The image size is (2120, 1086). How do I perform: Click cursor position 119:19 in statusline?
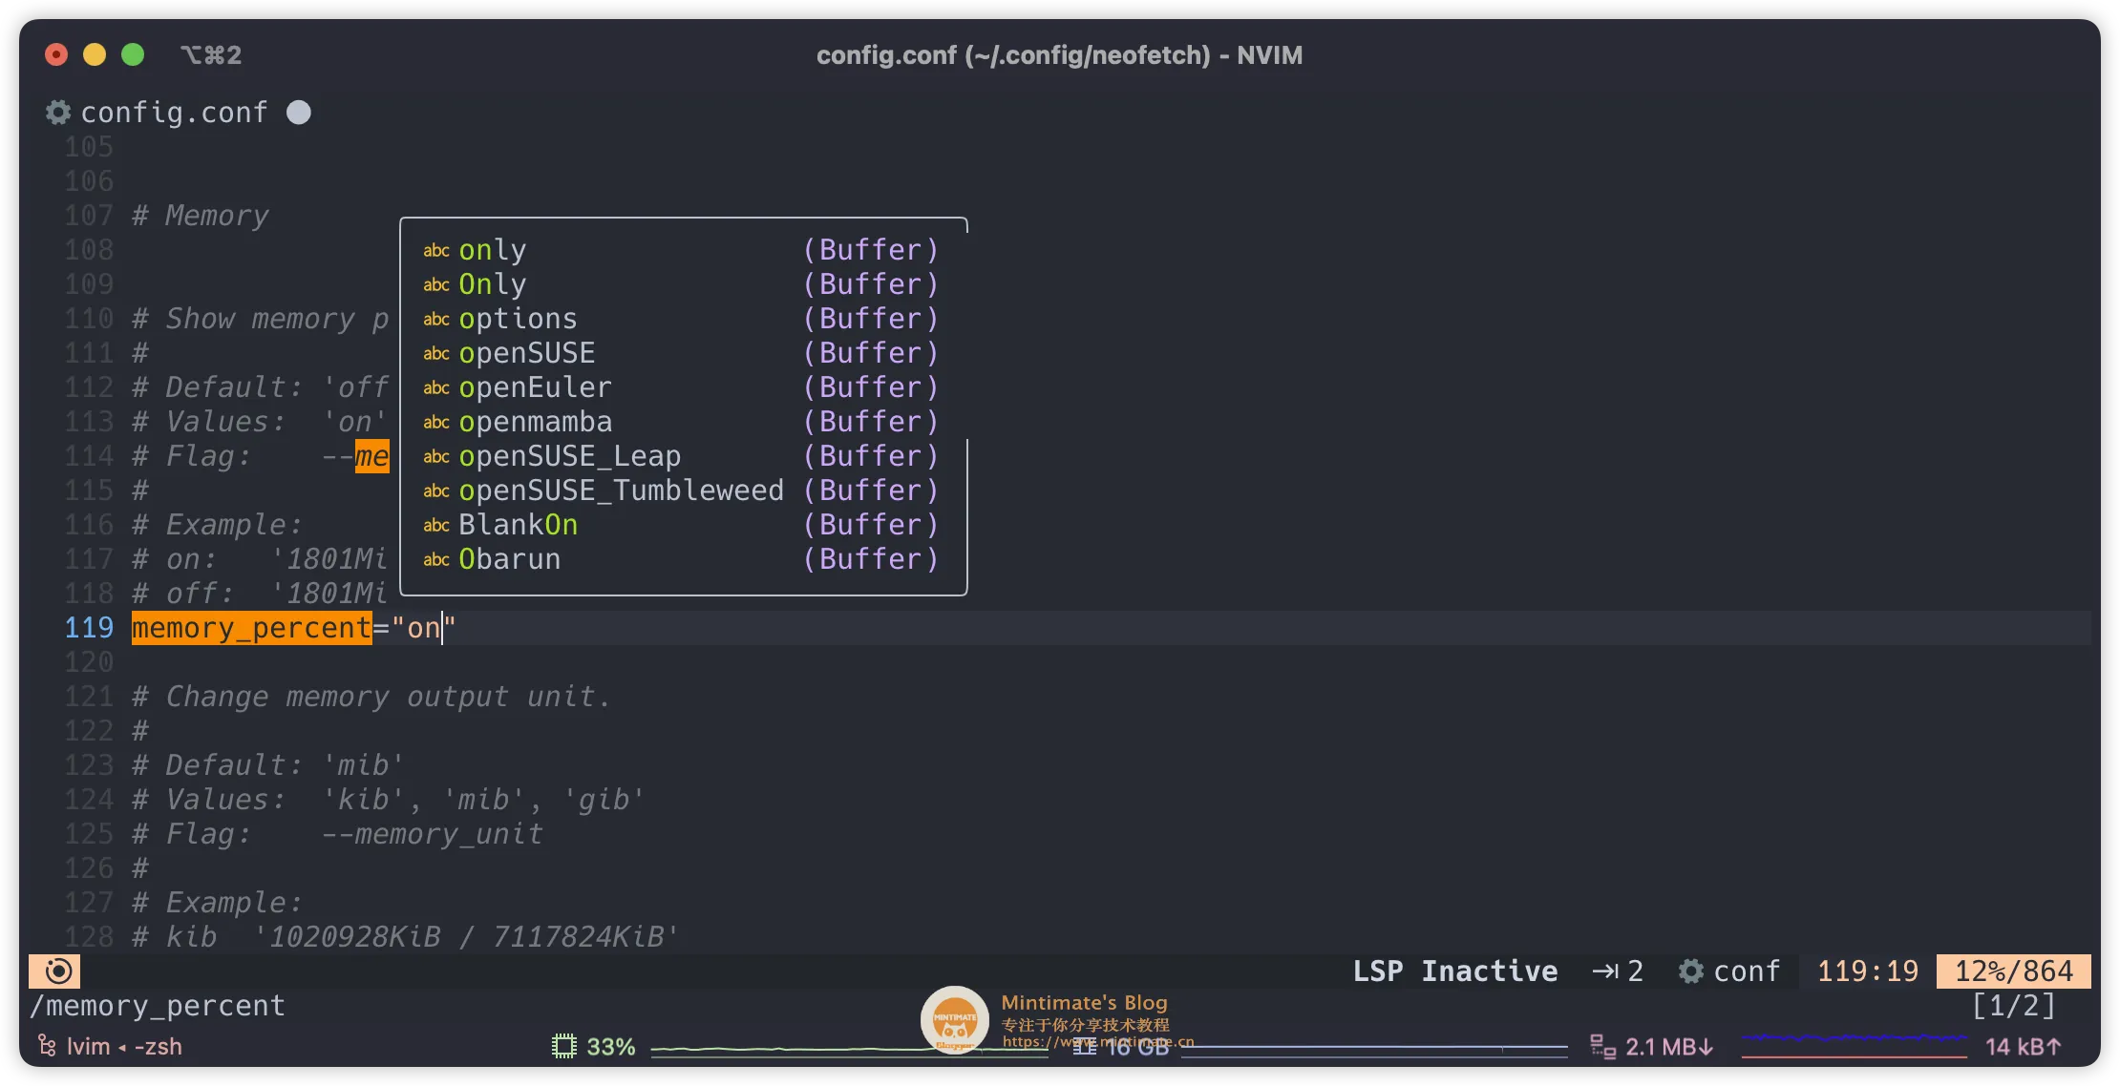pyautogui.click(x=1868, y=971)
